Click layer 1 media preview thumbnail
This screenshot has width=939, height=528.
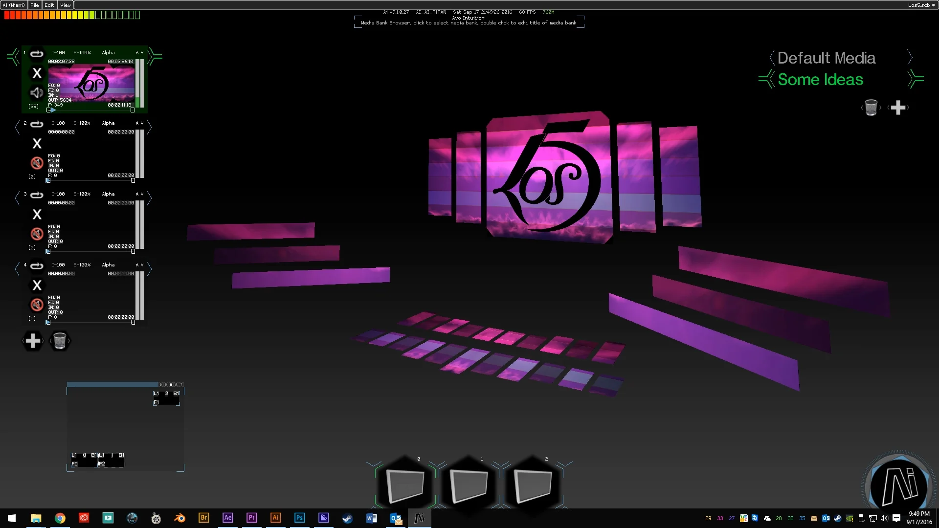(x=91, y=83)
